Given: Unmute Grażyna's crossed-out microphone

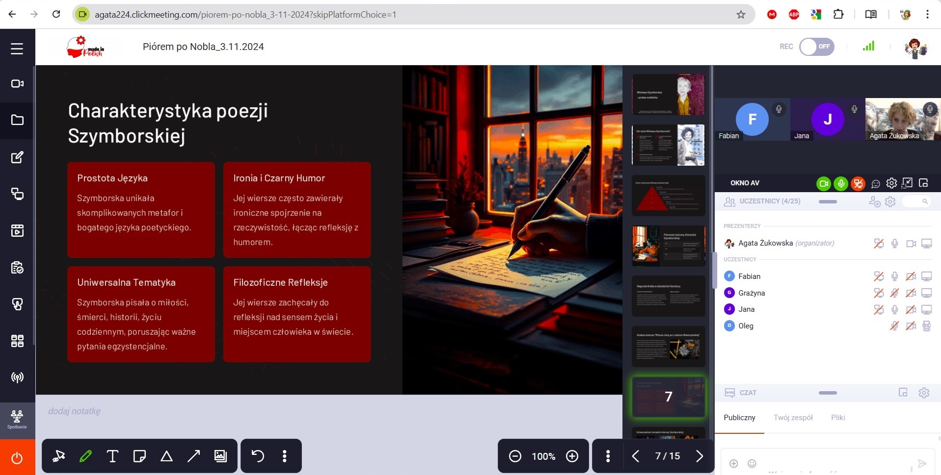Looking at the screenshot, I should pyautogui.click(x=895, y=293).
